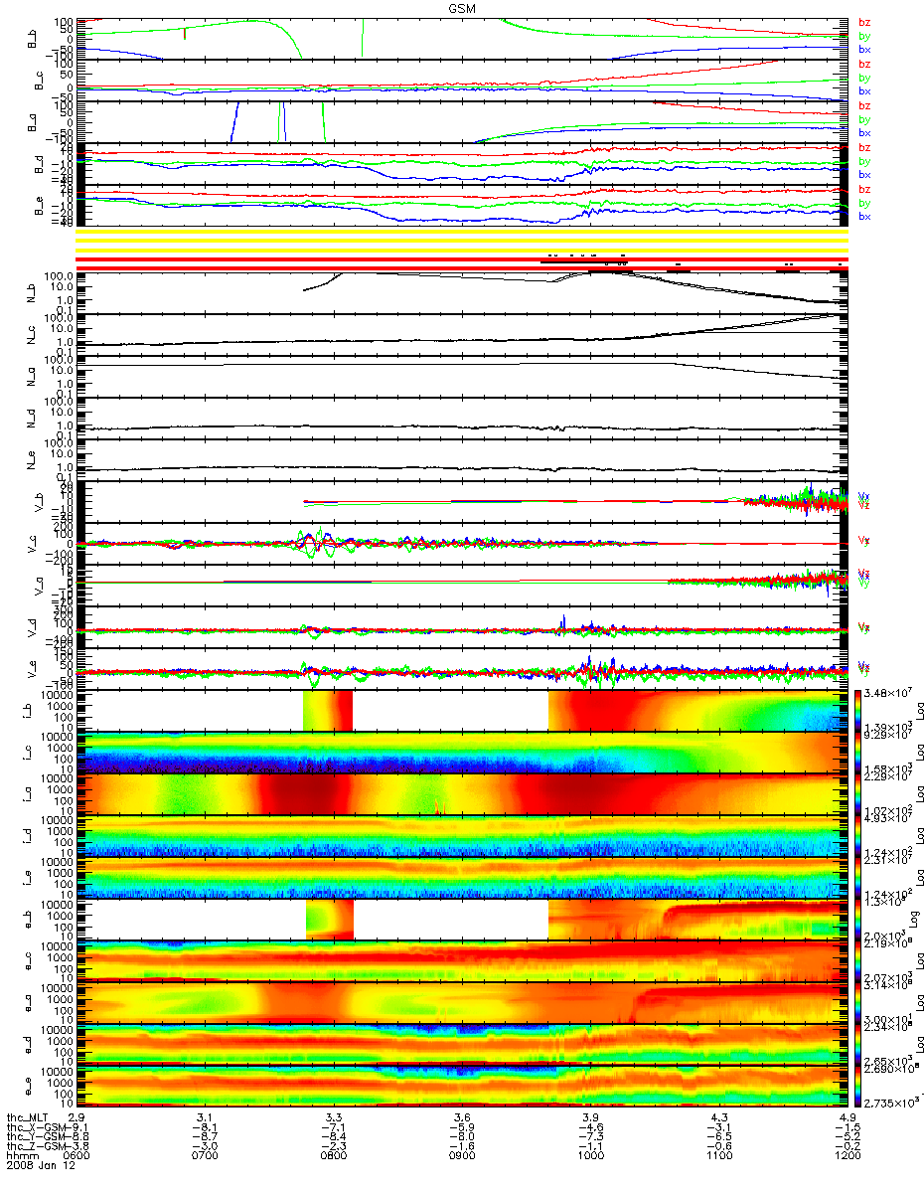Image resolution: width=924 pixels, height=1193 pixels.
Task: Click the MLT value 4.9
Action: [847, 1118]
